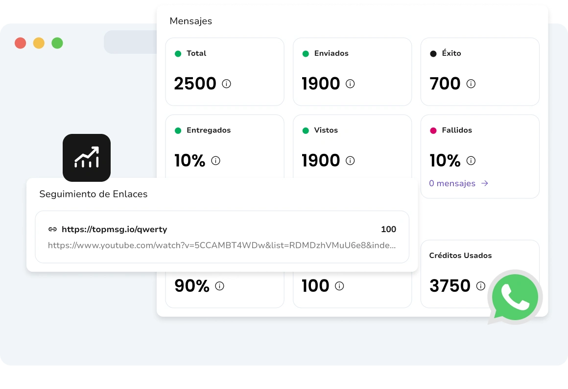Click the YouTube destination URL text
This screenshot has height=389, width=568.
click(x=220, y=245)
